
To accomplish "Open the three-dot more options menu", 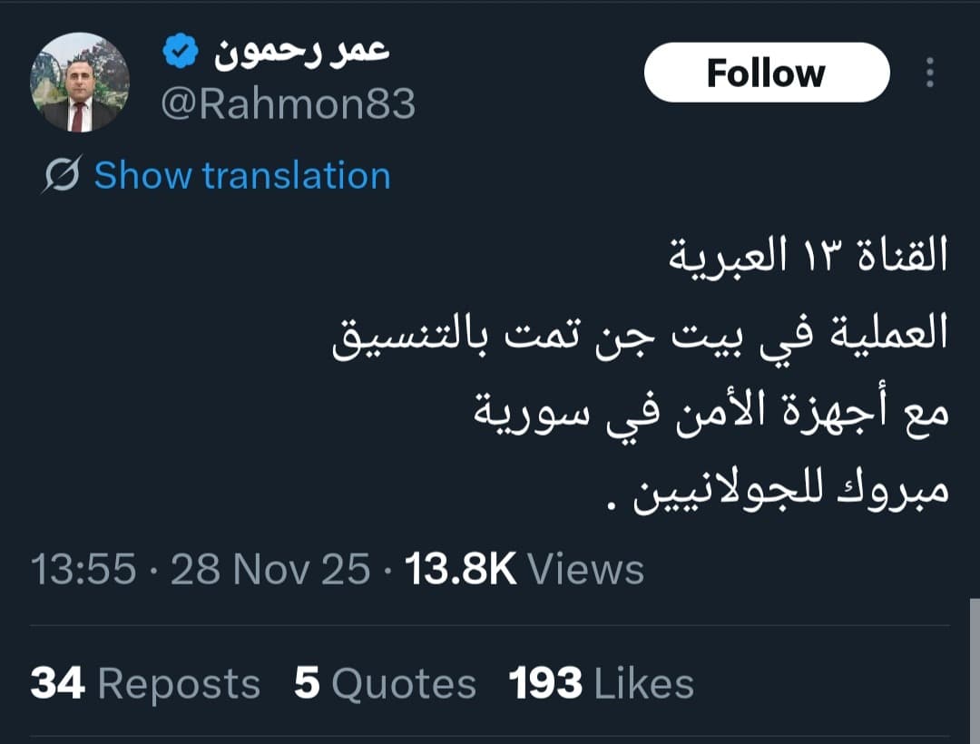I will click(x=930, y=73).
